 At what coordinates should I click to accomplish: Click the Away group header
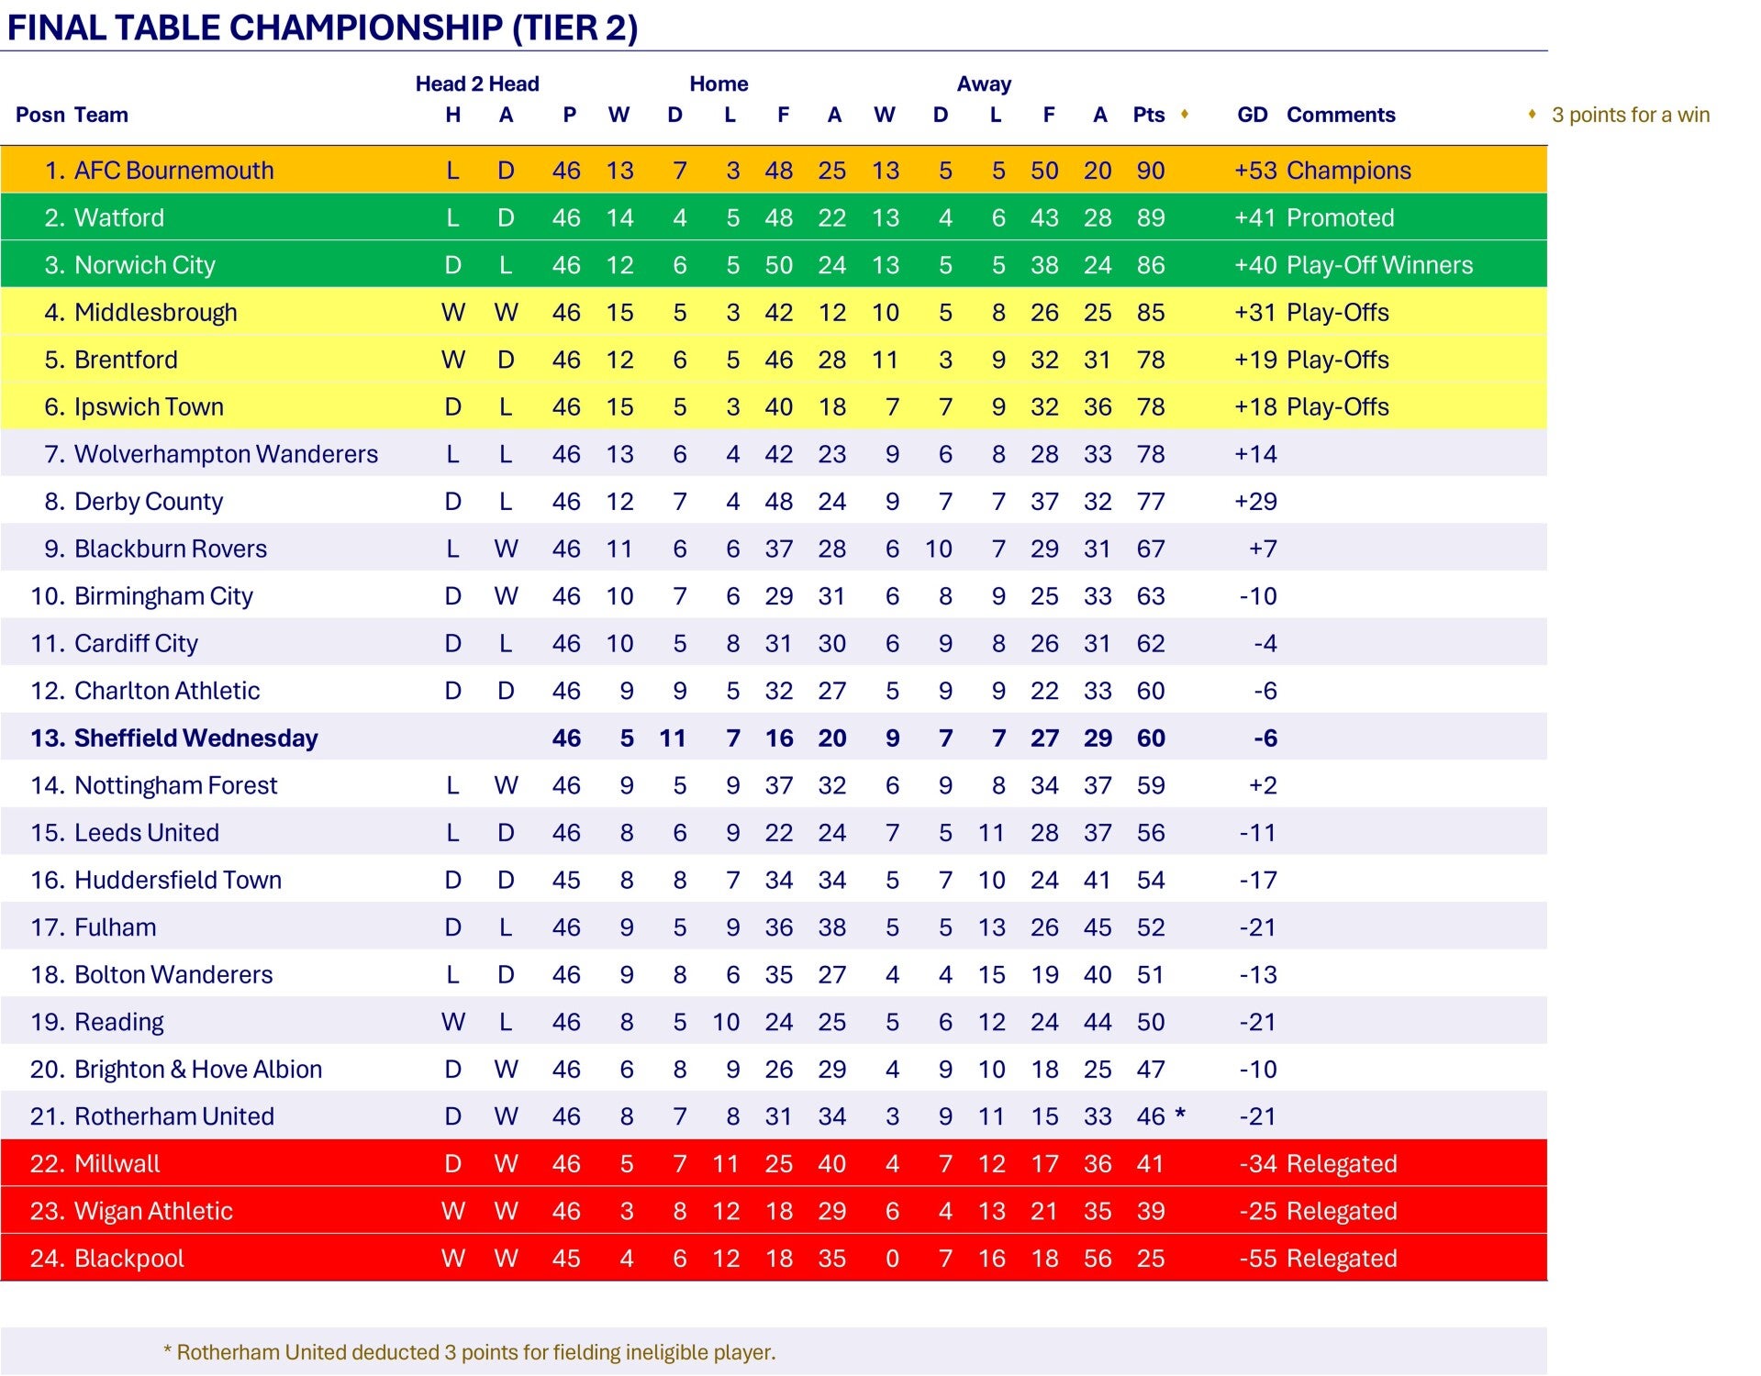tap(984, 84)
